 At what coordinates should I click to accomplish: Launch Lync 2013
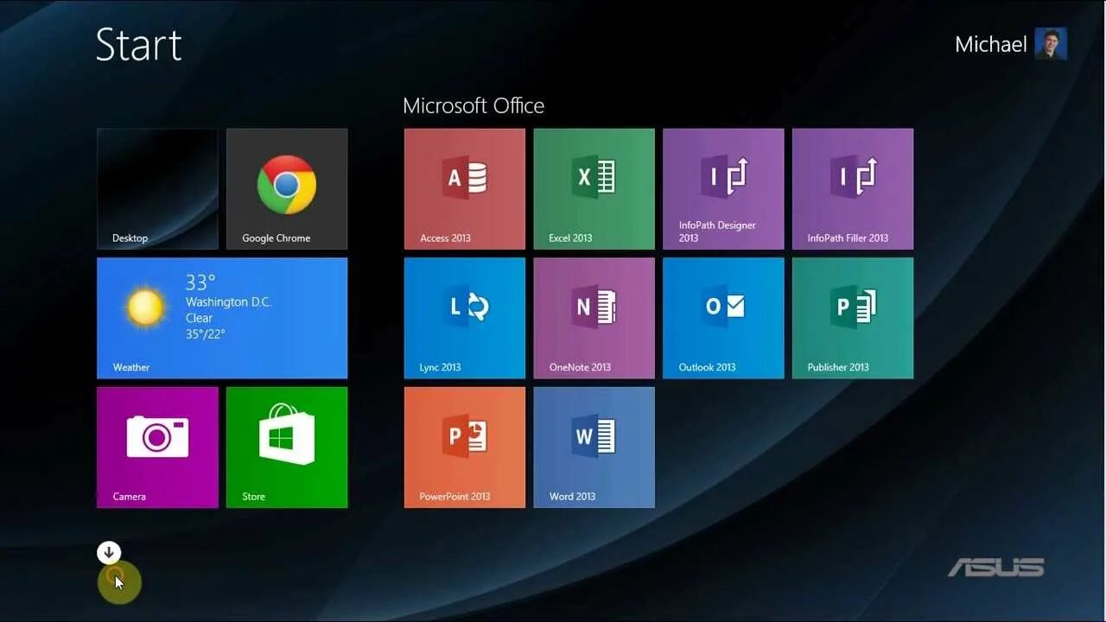coord(465,318)
